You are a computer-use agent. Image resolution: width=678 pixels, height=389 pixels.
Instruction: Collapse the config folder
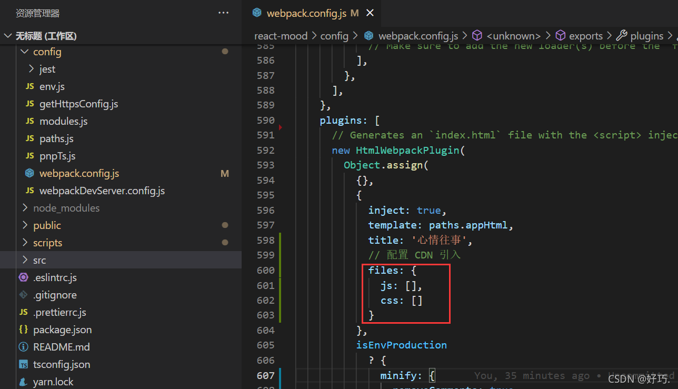tap(24, 52)
